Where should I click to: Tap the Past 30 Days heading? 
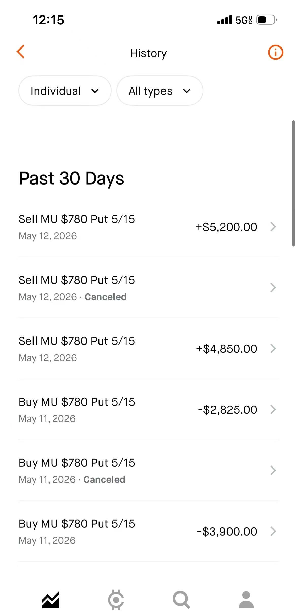tap(71, 178)
